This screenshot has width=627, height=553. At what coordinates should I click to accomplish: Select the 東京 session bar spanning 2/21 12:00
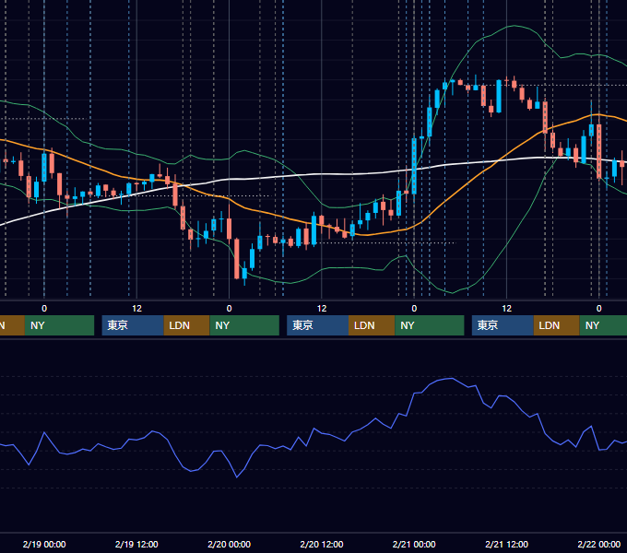coord(503,325)
